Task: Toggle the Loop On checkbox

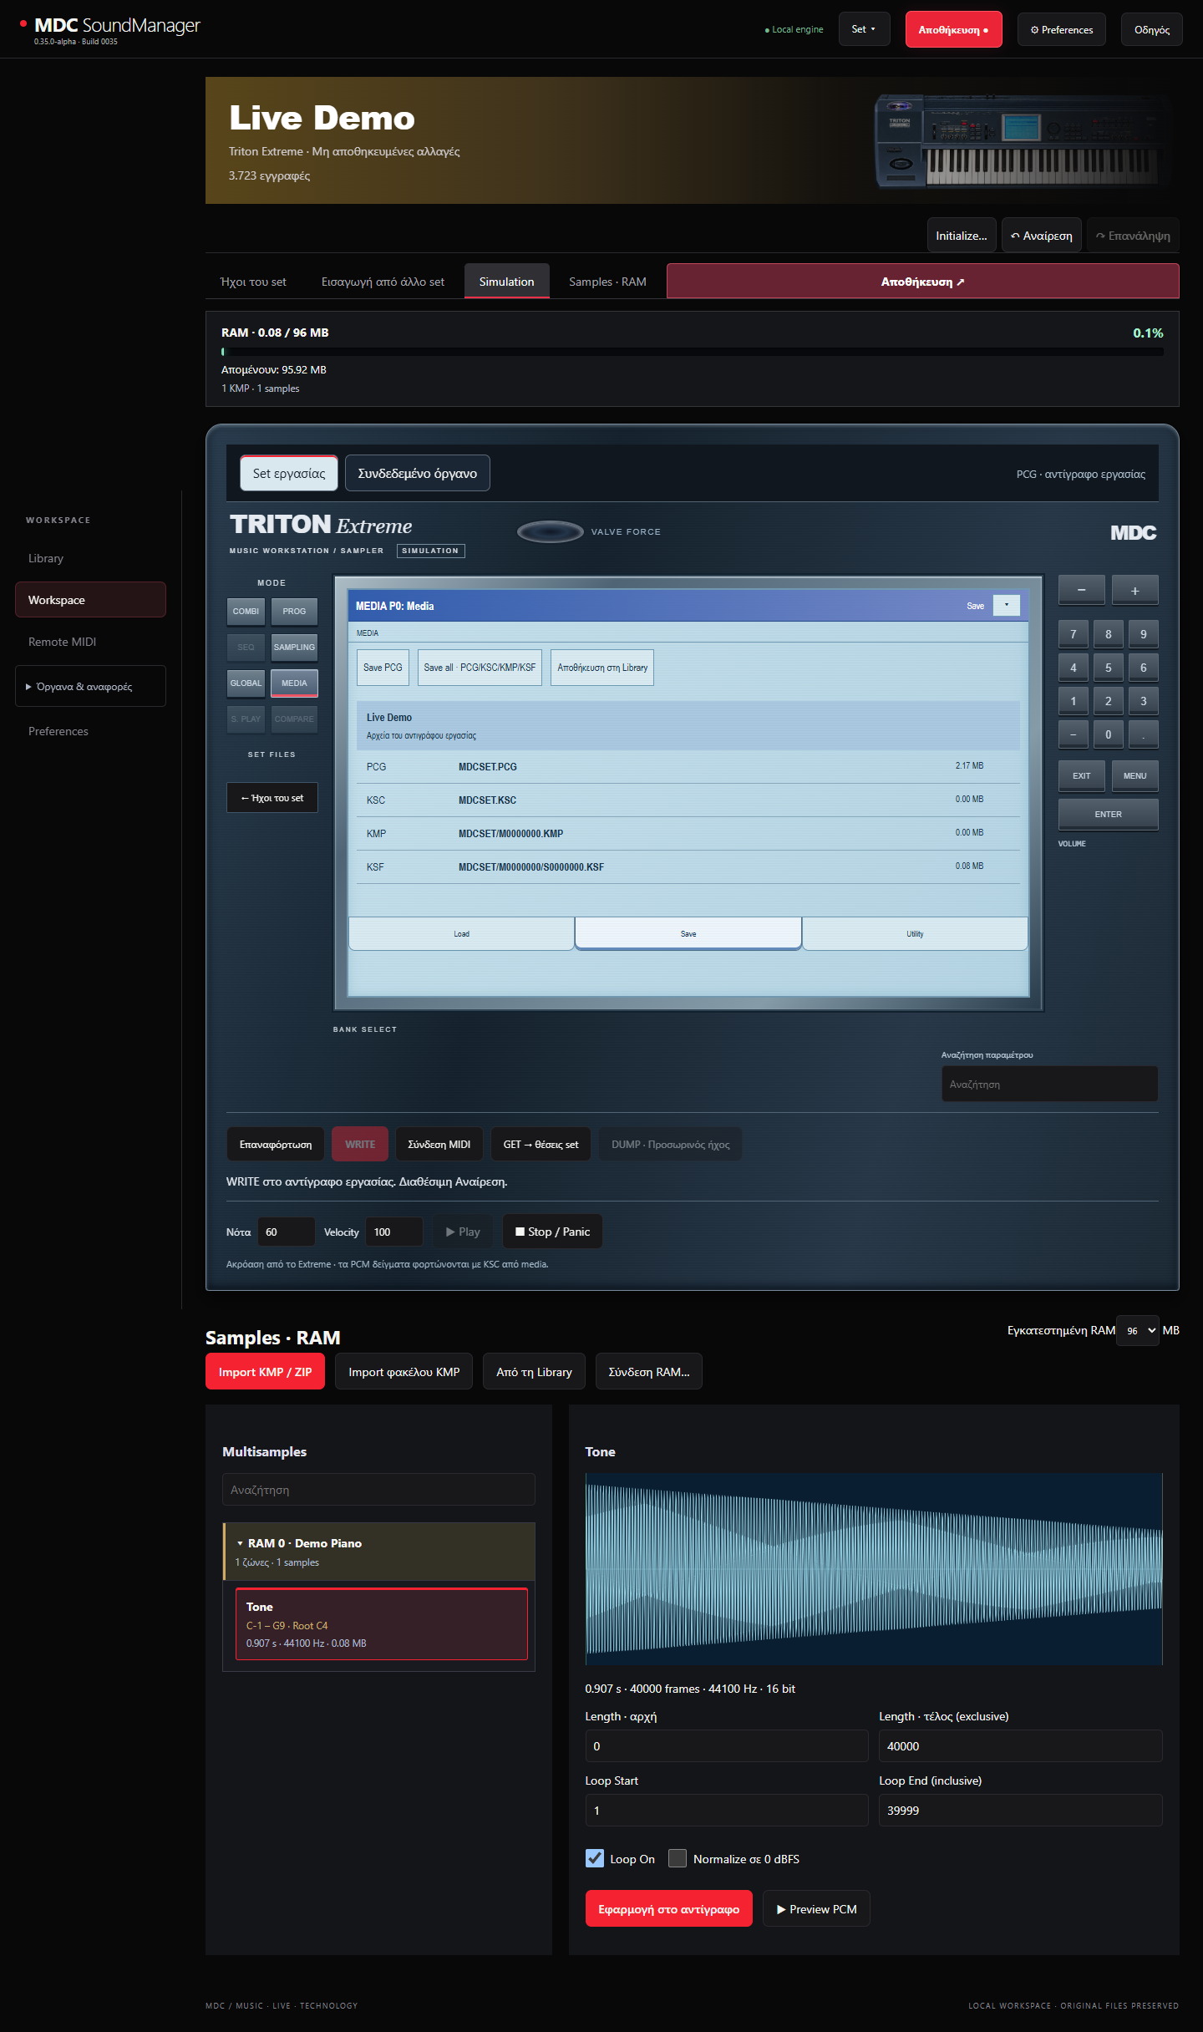Action: coord(595,1858)
